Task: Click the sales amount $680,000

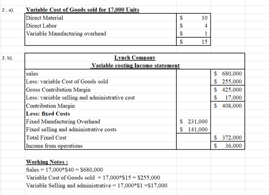Action: (228, 74)
